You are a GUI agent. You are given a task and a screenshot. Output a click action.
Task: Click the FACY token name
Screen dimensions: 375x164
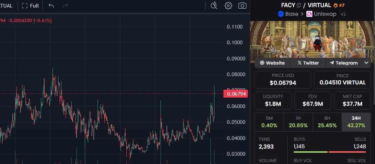288,5
